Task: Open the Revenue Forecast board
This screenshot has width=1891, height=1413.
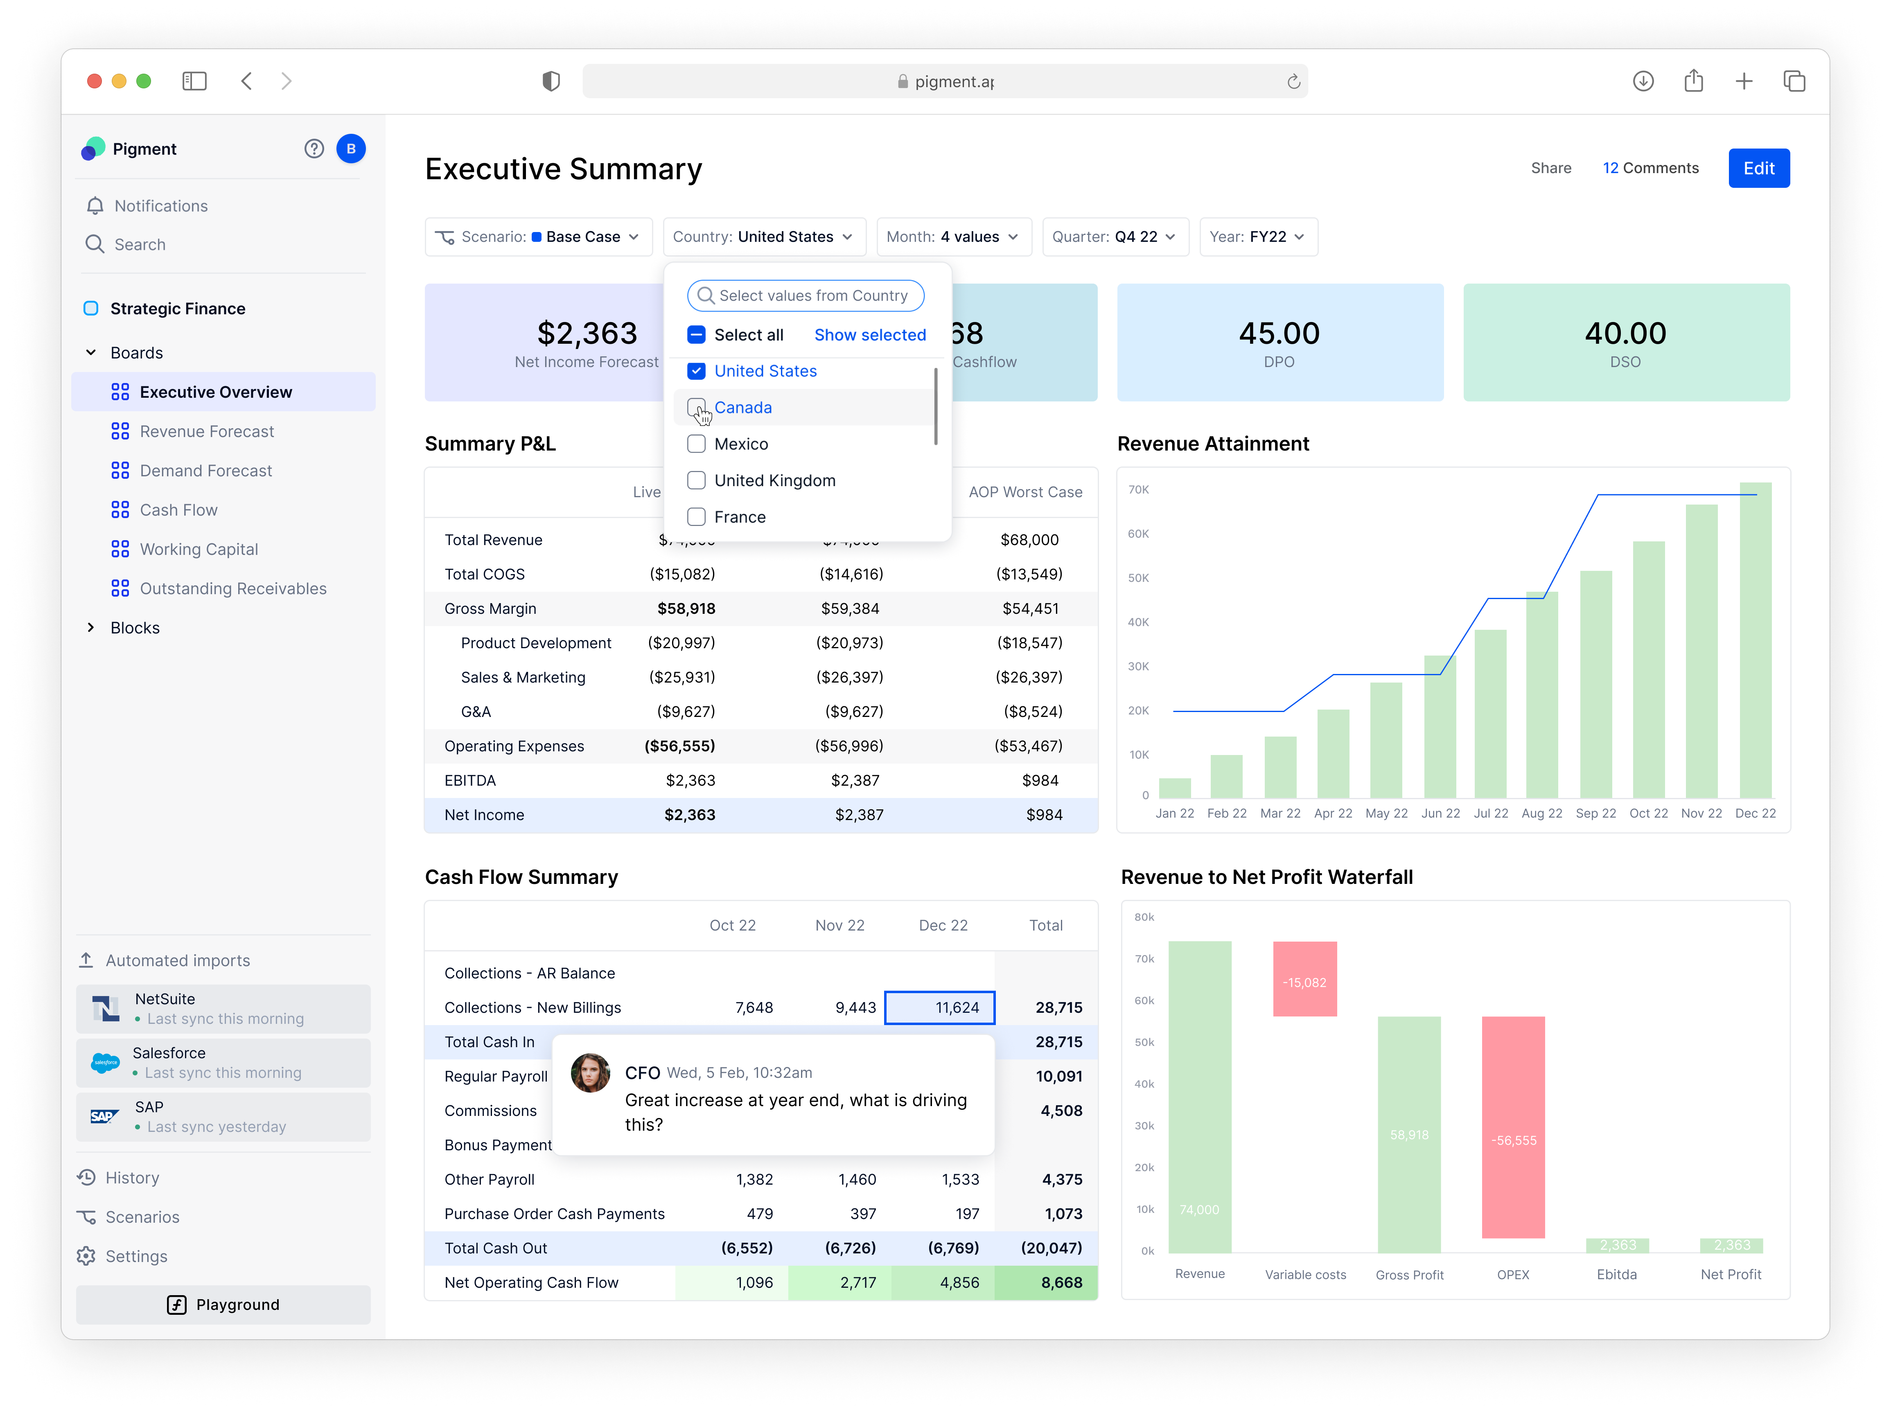Action: click(206, 432)
